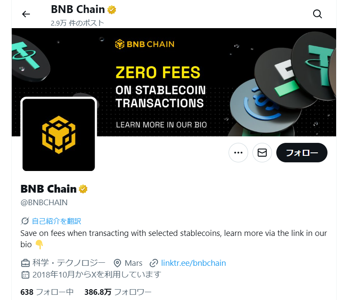Click the フォロー follow button
The height and width of the screenshot is (300, 347).
[301, 153]
